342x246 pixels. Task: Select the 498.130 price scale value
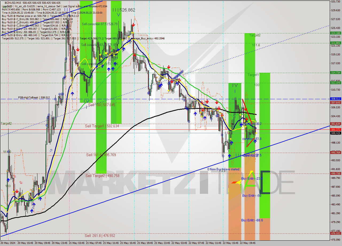[x=336, y=143]
